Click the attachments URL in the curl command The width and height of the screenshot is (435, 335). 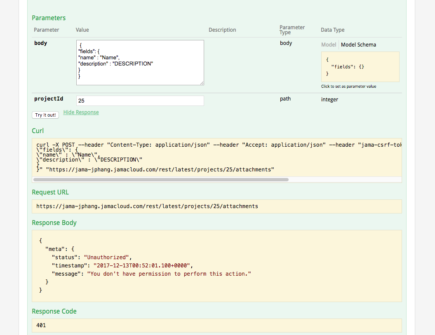(160, 170)
